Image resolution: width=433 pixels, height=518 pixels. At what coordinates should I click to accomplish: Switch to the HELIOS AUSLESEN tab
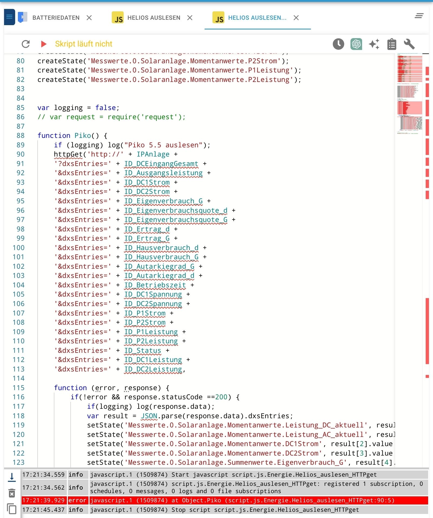coord(154,18)
